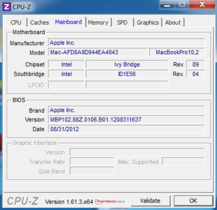Viewport: 217px width, 210px height.
Task: Click chipset revision value 09
Action: click(195, 64)
